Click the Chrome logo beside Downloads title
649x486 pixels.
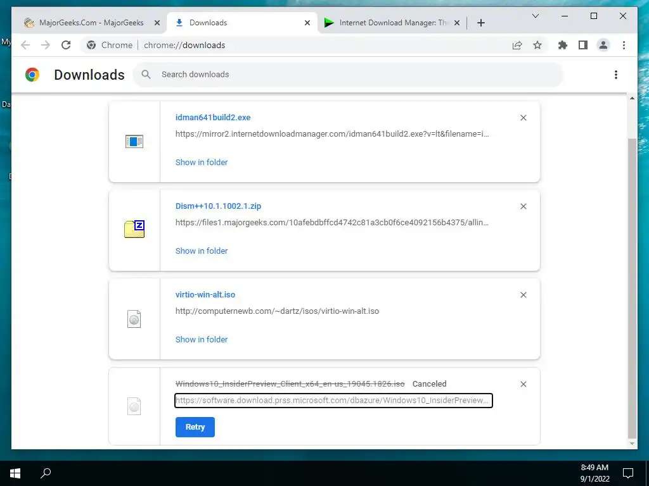coord(32,75)
